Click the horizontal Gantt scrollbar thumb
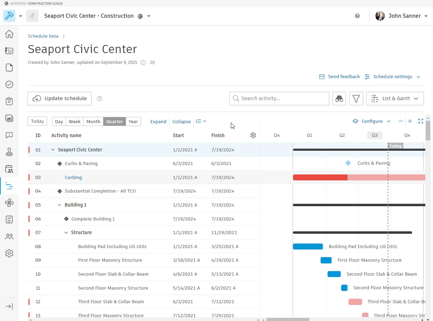The image size is (433, 321). point(288,319)
